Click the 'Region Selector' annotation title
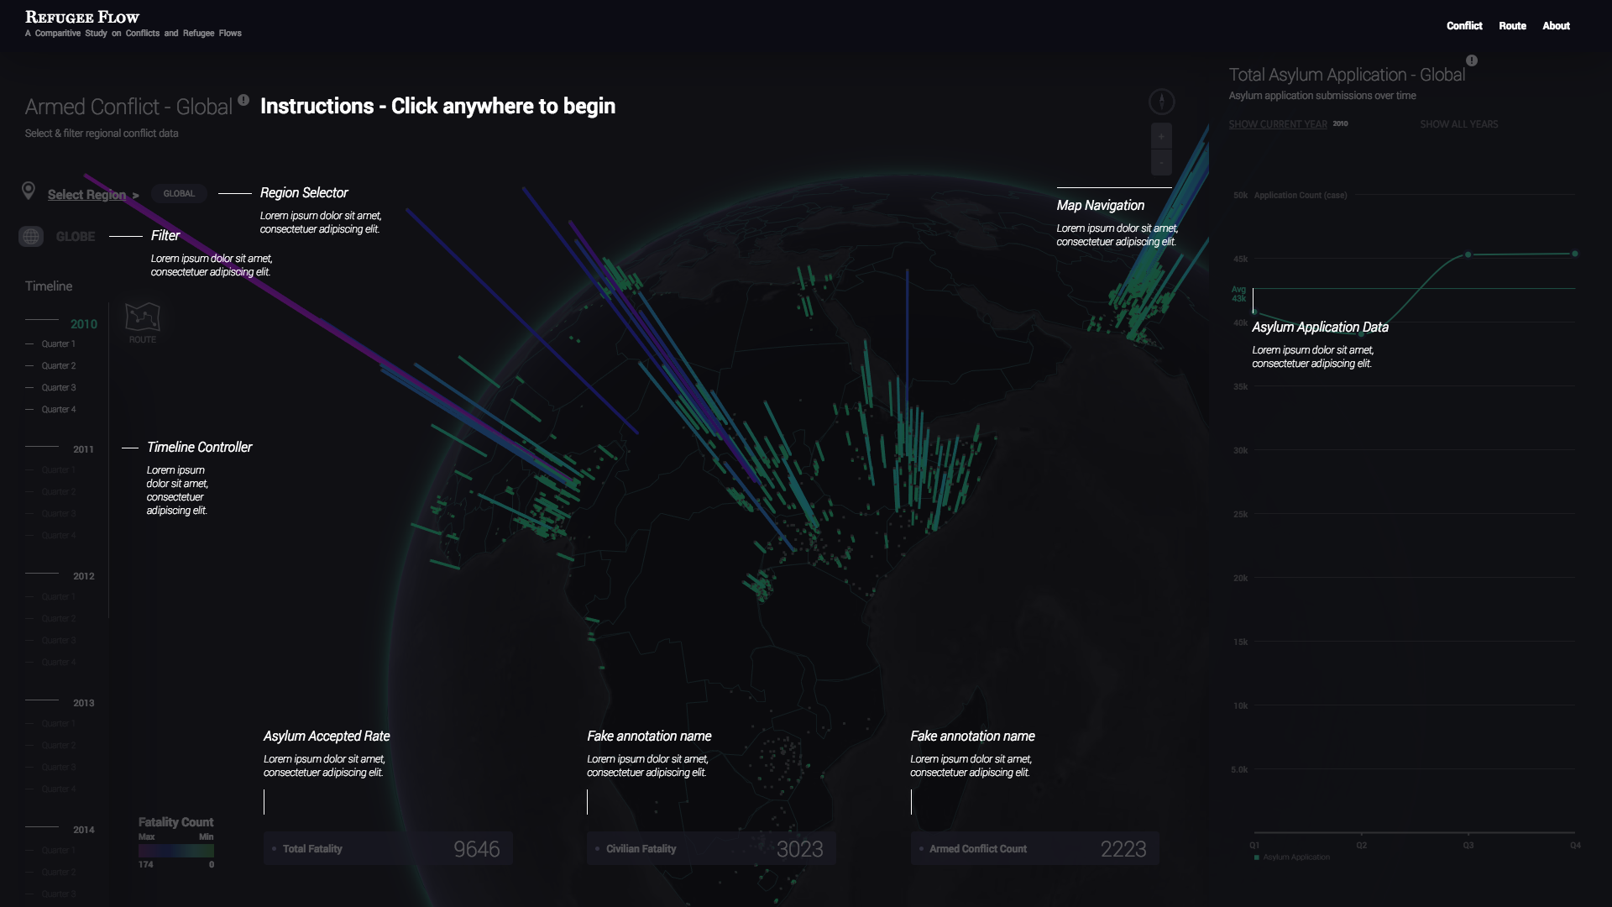The height and width of the screenshot is (907, 1612). 304,193
